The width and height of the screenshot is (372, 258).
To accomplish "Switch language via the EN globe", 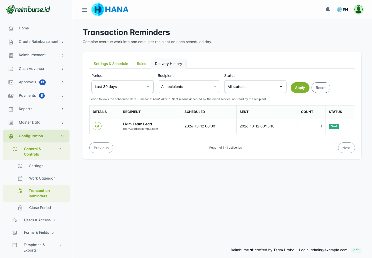I will pyautogui.click(x=343, y=10).
